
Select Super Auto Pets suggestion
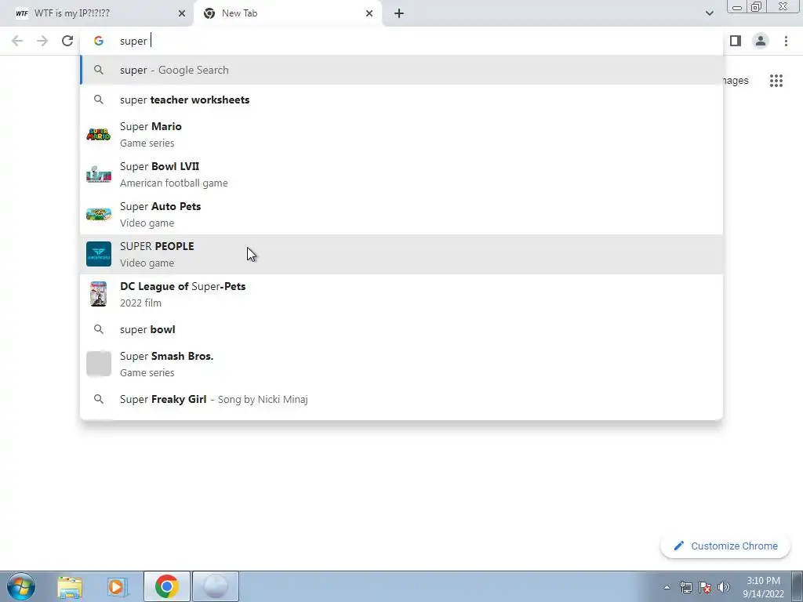tap(401, 215)
